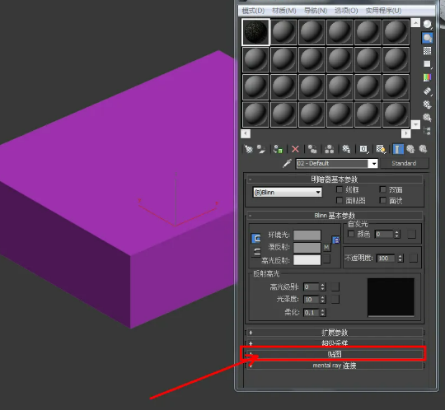Enable the 线框 (wireframe) checkbox
Viewport: 445px width, 410px height.
pos(340,189)
